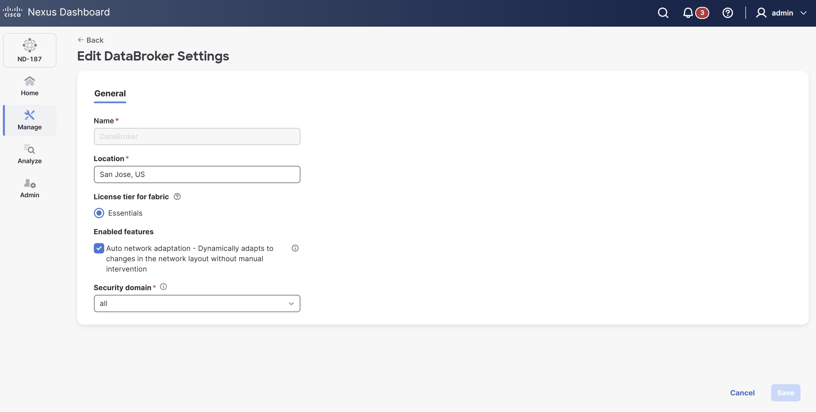Select the Essentials license radio button
Image resolution: width=816 pixels, height=412 pixels.
coord(99,213)
